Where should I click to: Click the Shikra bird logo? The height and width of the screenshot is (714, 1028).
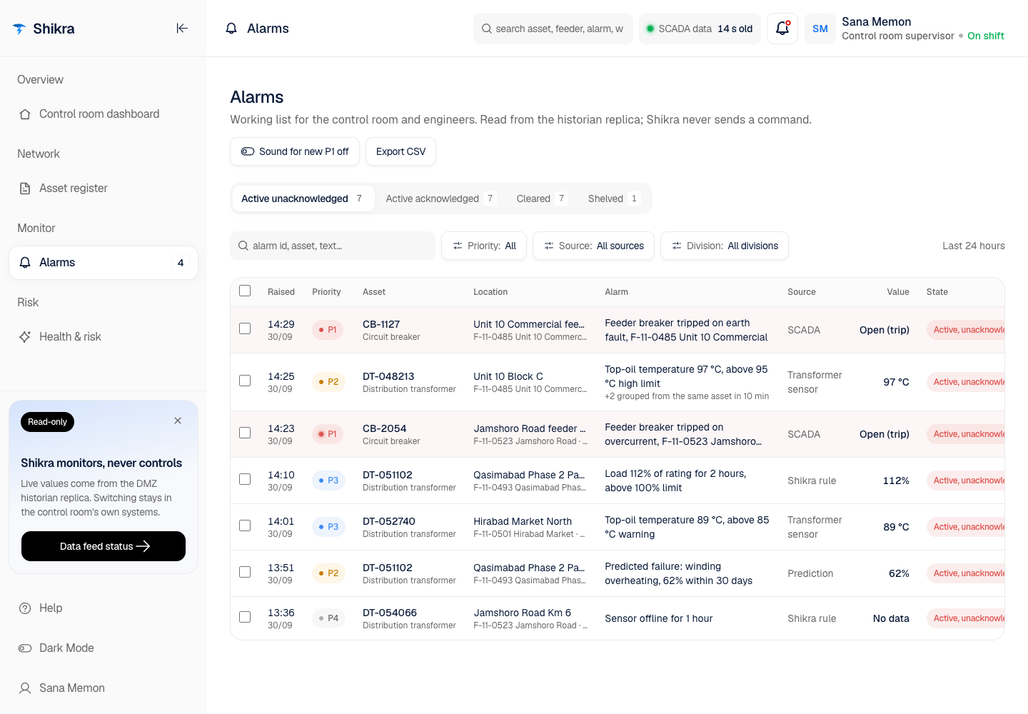19,29
